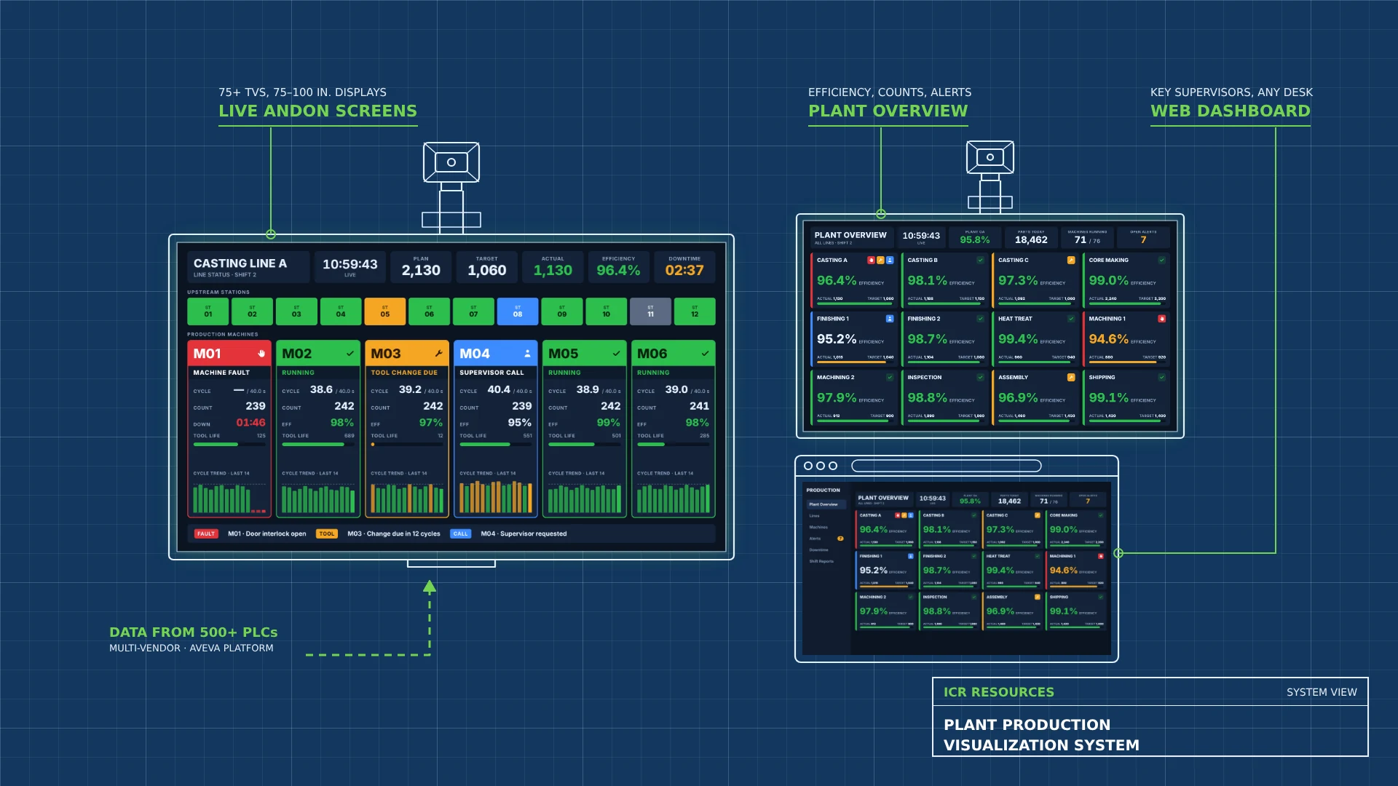Click Casting A orange wrench icon on Plant Overview screen
The image size is (1398, 786).
[880, 260]
